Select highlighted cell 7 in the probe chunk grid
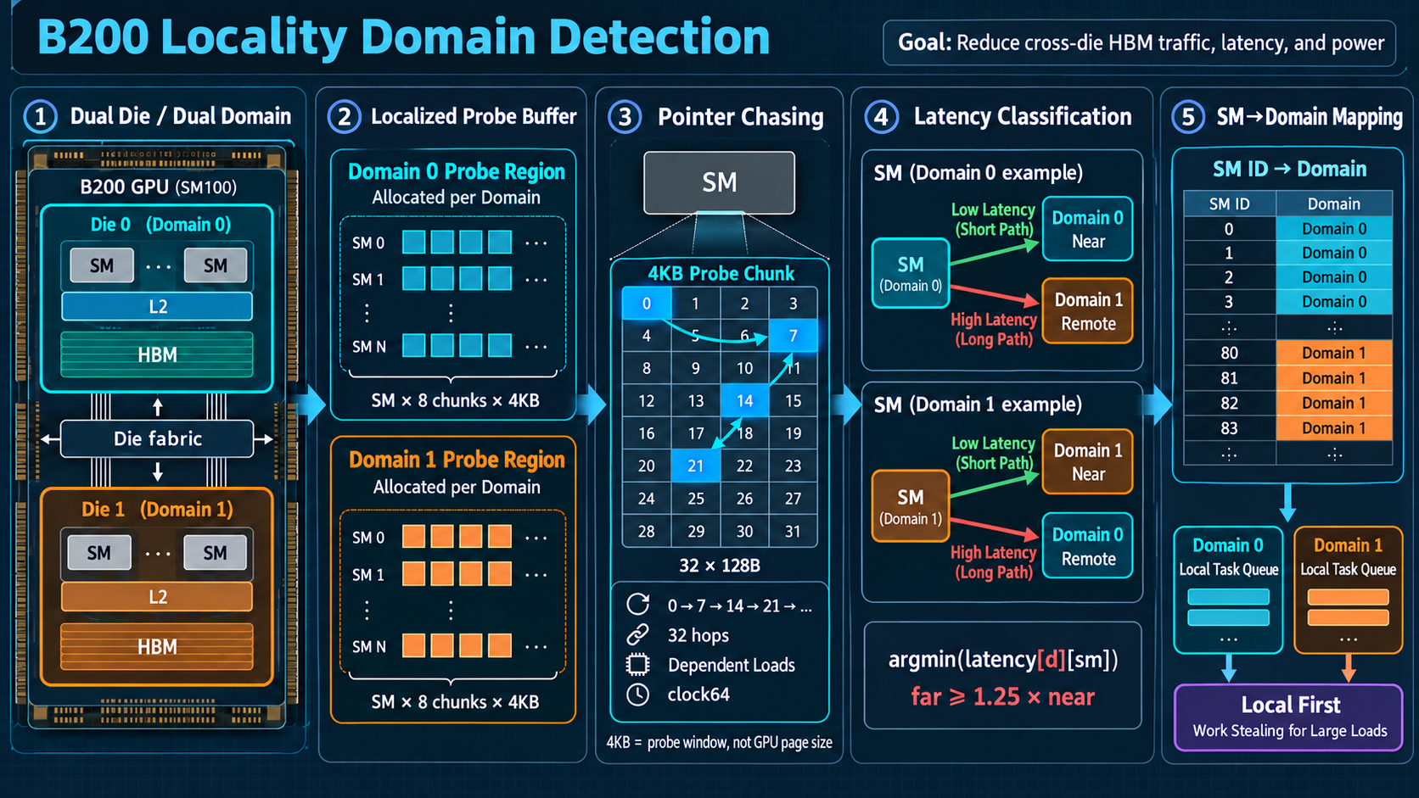 [793, 336]
